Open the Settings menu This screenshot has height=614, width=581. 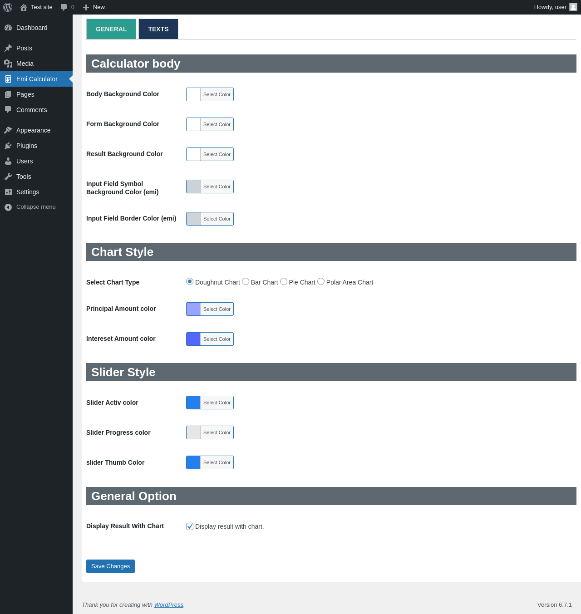pyautogui.click(x=36, y=192)
